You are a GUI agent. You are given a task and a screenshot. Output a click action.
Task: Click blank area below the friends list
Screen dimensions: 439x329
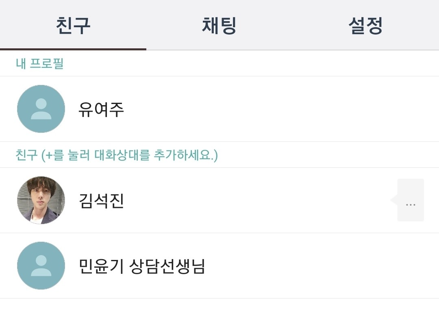click(x=219, y=314)
